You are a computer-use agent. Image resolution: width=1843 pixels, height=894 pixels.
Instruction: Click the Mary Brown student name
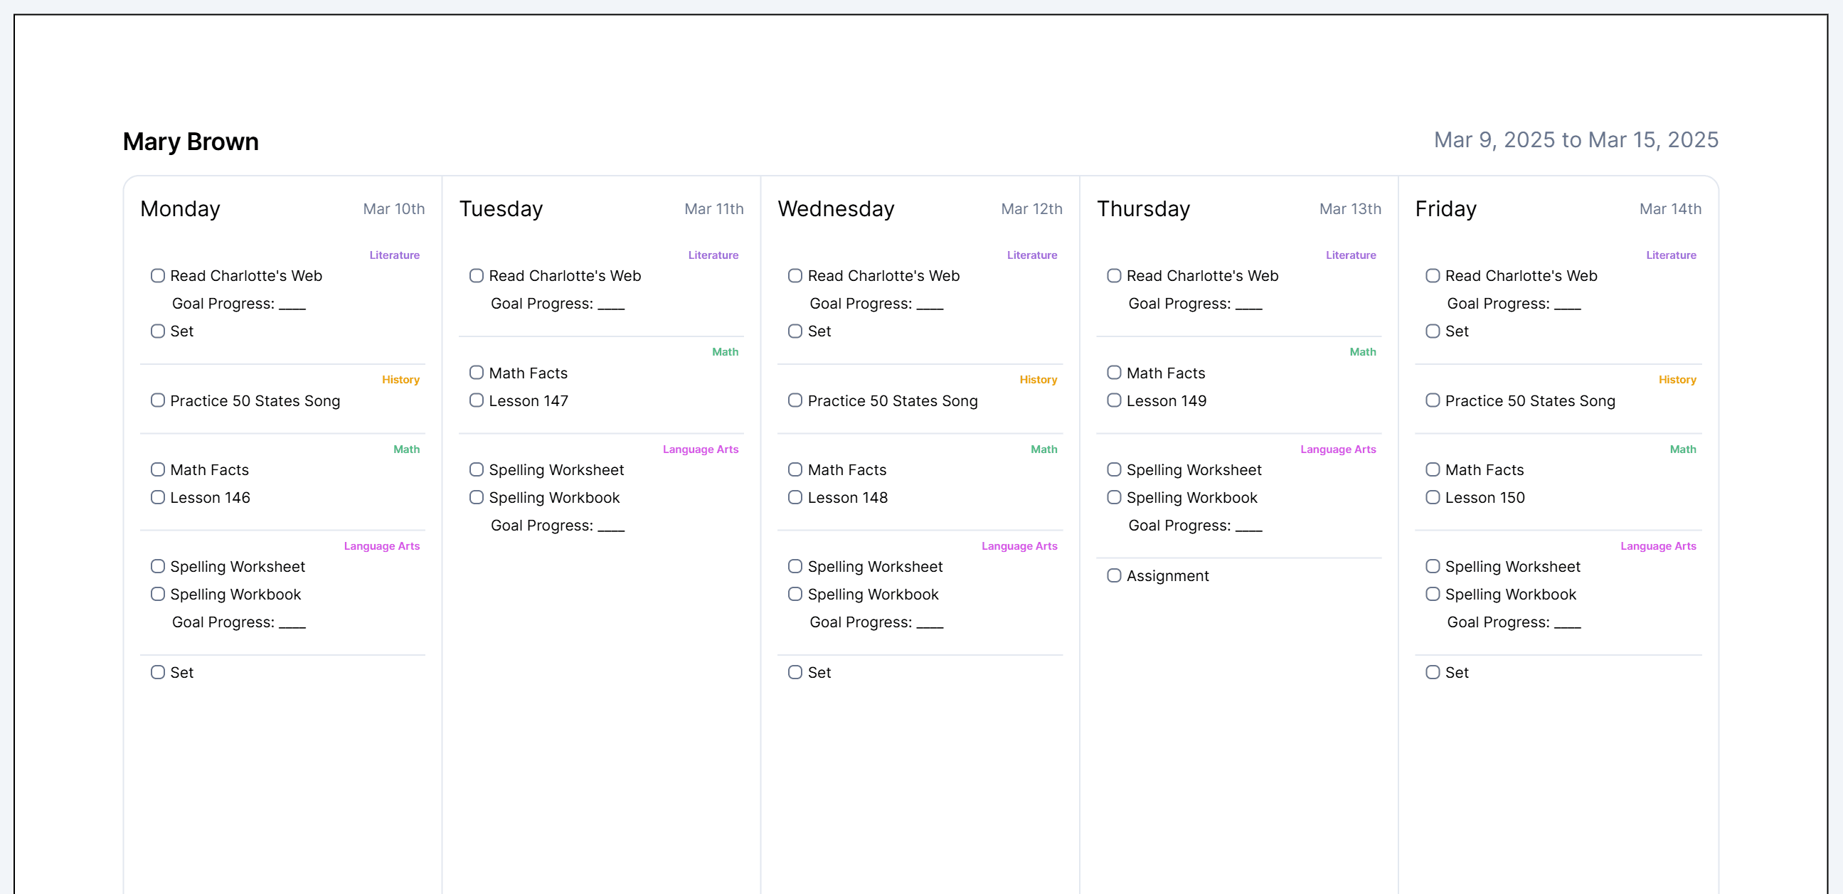(191, 142)
